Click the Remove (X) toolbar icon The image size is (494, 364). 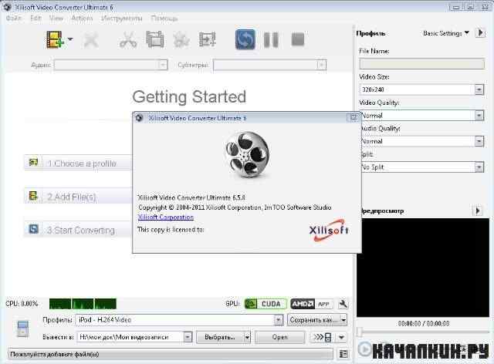click(91, 40)
